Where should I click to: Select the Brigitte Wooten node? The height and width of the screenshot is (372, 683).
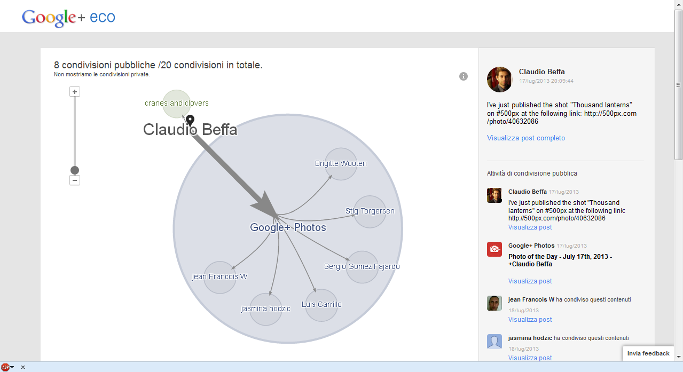341,163
